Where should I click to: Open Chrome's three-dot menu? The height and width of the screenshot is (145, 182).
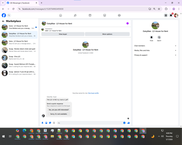179,9
